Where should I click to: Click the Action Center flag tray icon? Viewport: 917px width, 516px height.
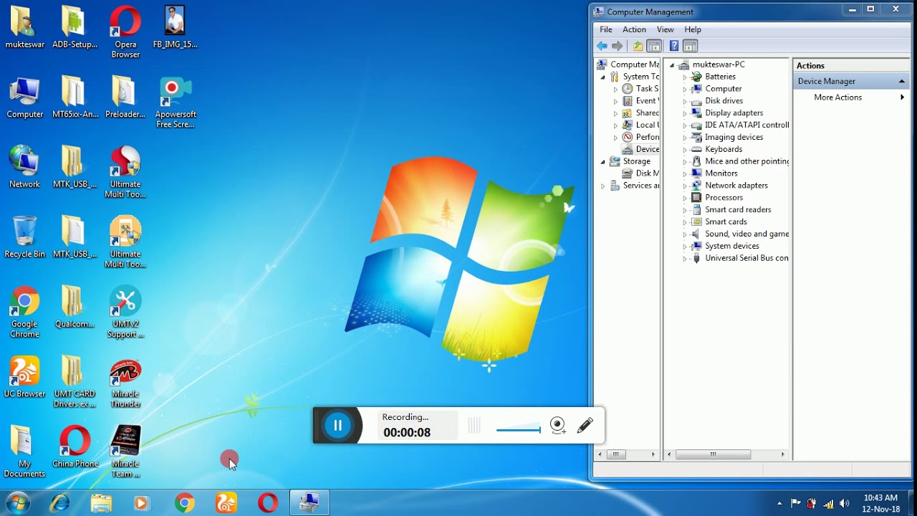click(x=796, y=503)
